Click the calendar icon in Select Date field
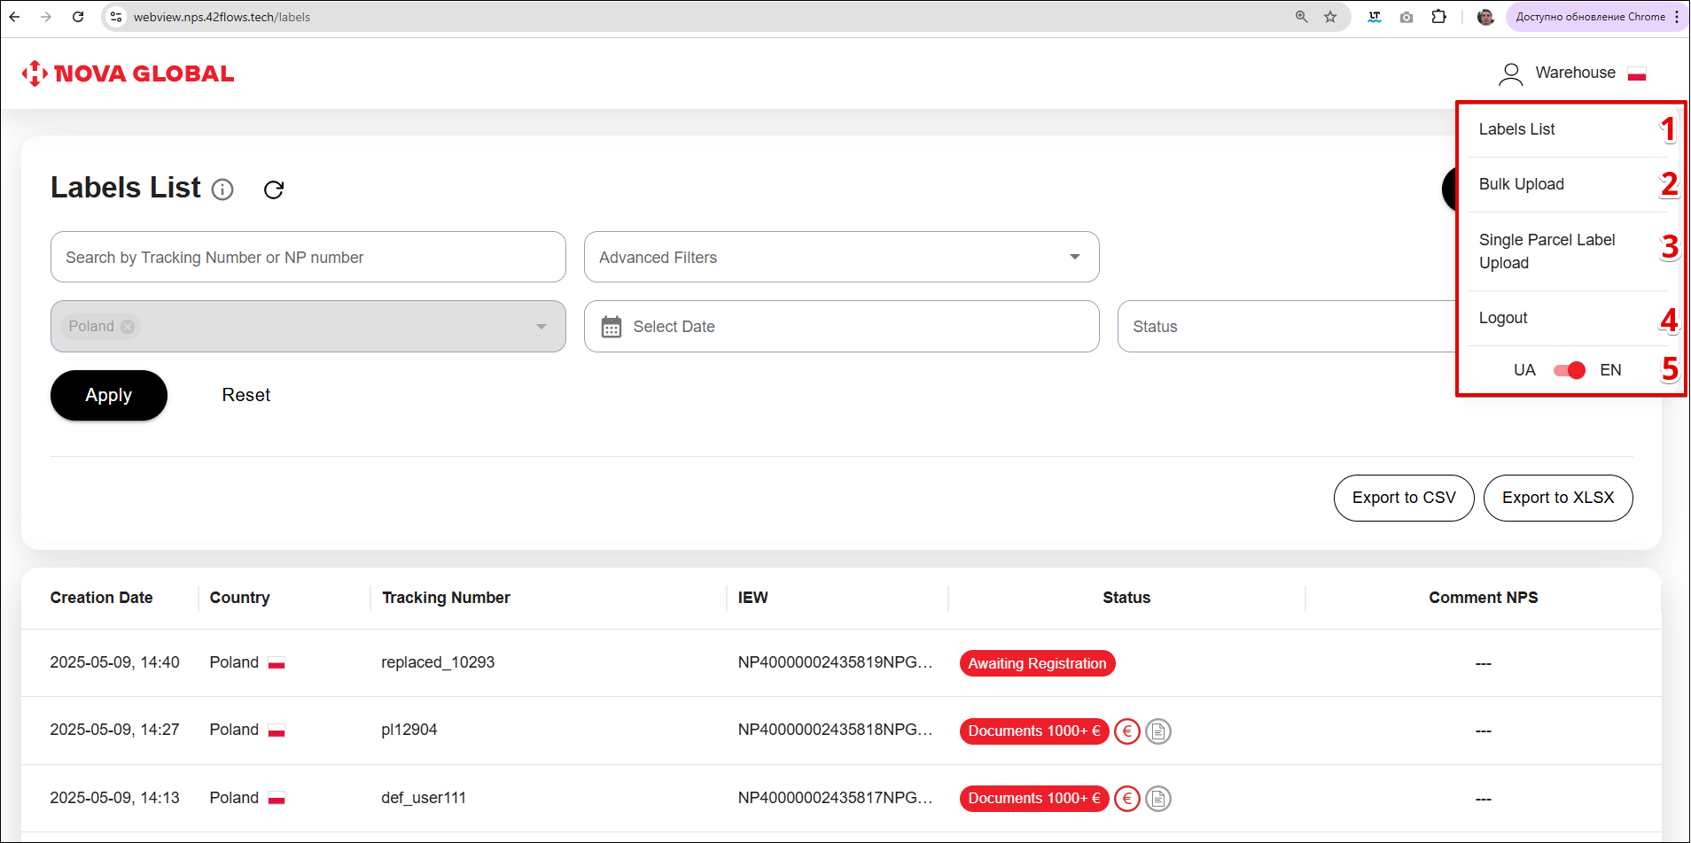This screenshot has width=1691, height=843. pyautogui.click(x=612, y=327)
